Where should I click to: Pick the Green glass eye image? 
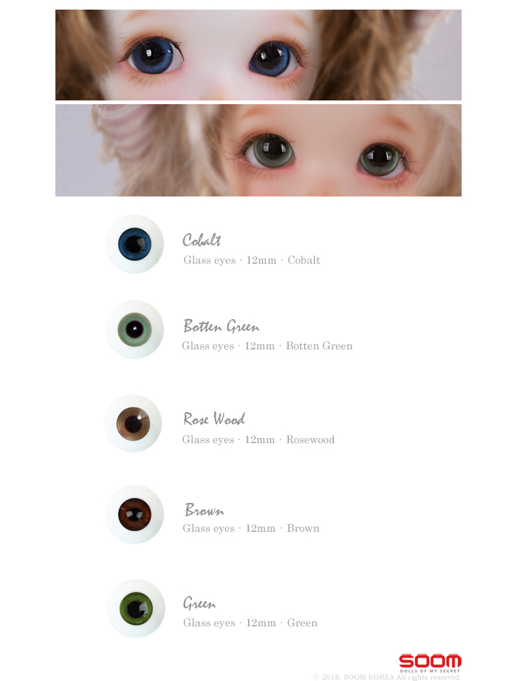coord(136,609)
